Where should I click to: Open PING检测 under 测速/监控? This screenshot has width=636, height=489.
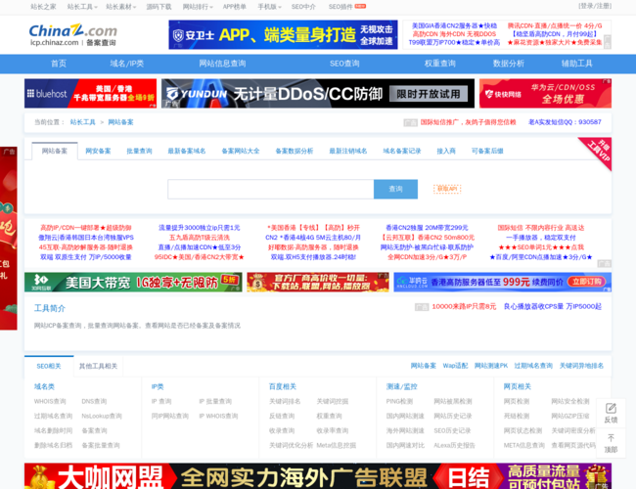point(399,401)
